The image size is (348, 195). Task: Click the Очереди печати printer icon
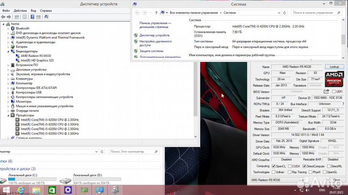13,111
